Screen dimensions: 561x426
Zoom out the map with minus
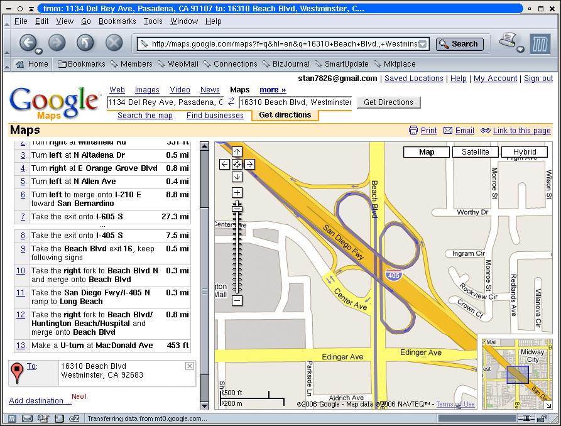pyautogui.click(x=237, y=300)
